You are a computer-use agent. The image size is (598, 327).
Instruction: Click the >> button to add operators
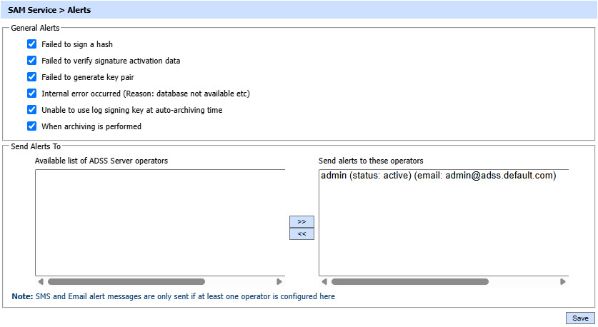302,222
